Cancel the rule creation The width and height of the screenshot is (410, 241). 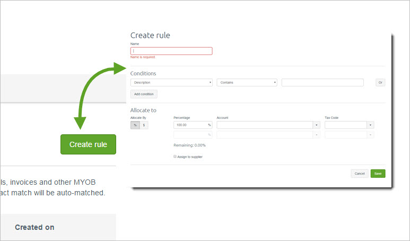pos(359,174)
